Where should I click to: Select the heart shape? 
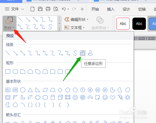tap(113, 97)
